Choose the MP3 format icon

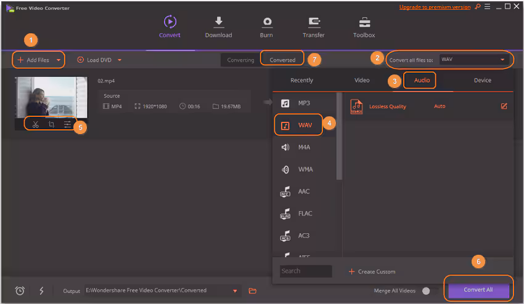tap(285, 103)
